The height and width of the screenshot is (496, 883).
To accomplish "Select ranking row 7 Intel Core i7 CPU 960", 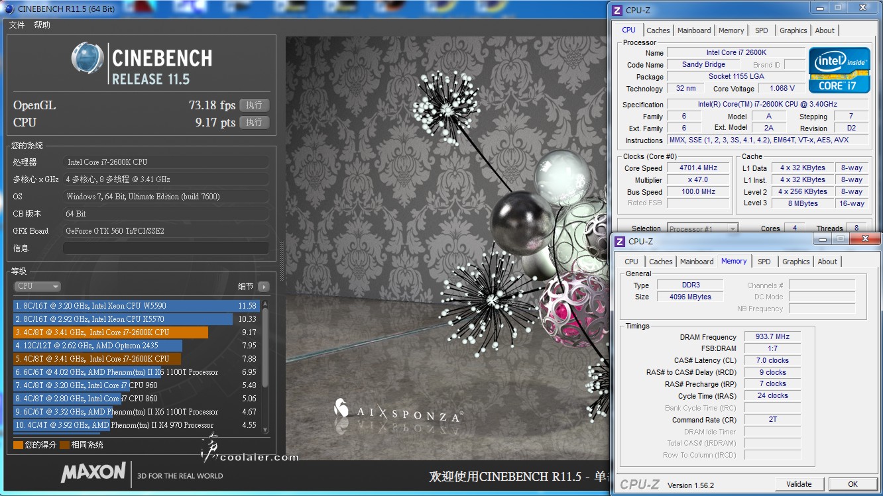I will coord(136,385).
